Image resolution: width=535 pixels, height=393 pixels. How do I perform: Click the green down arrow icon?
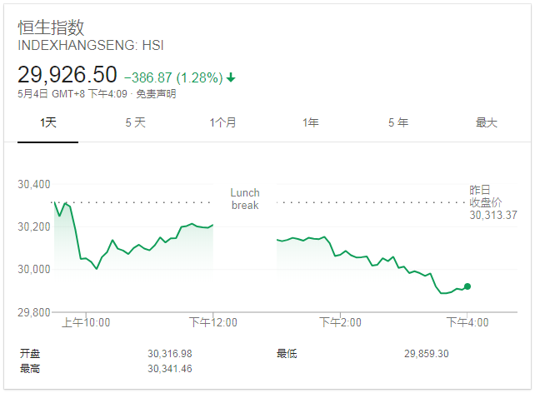231,77
